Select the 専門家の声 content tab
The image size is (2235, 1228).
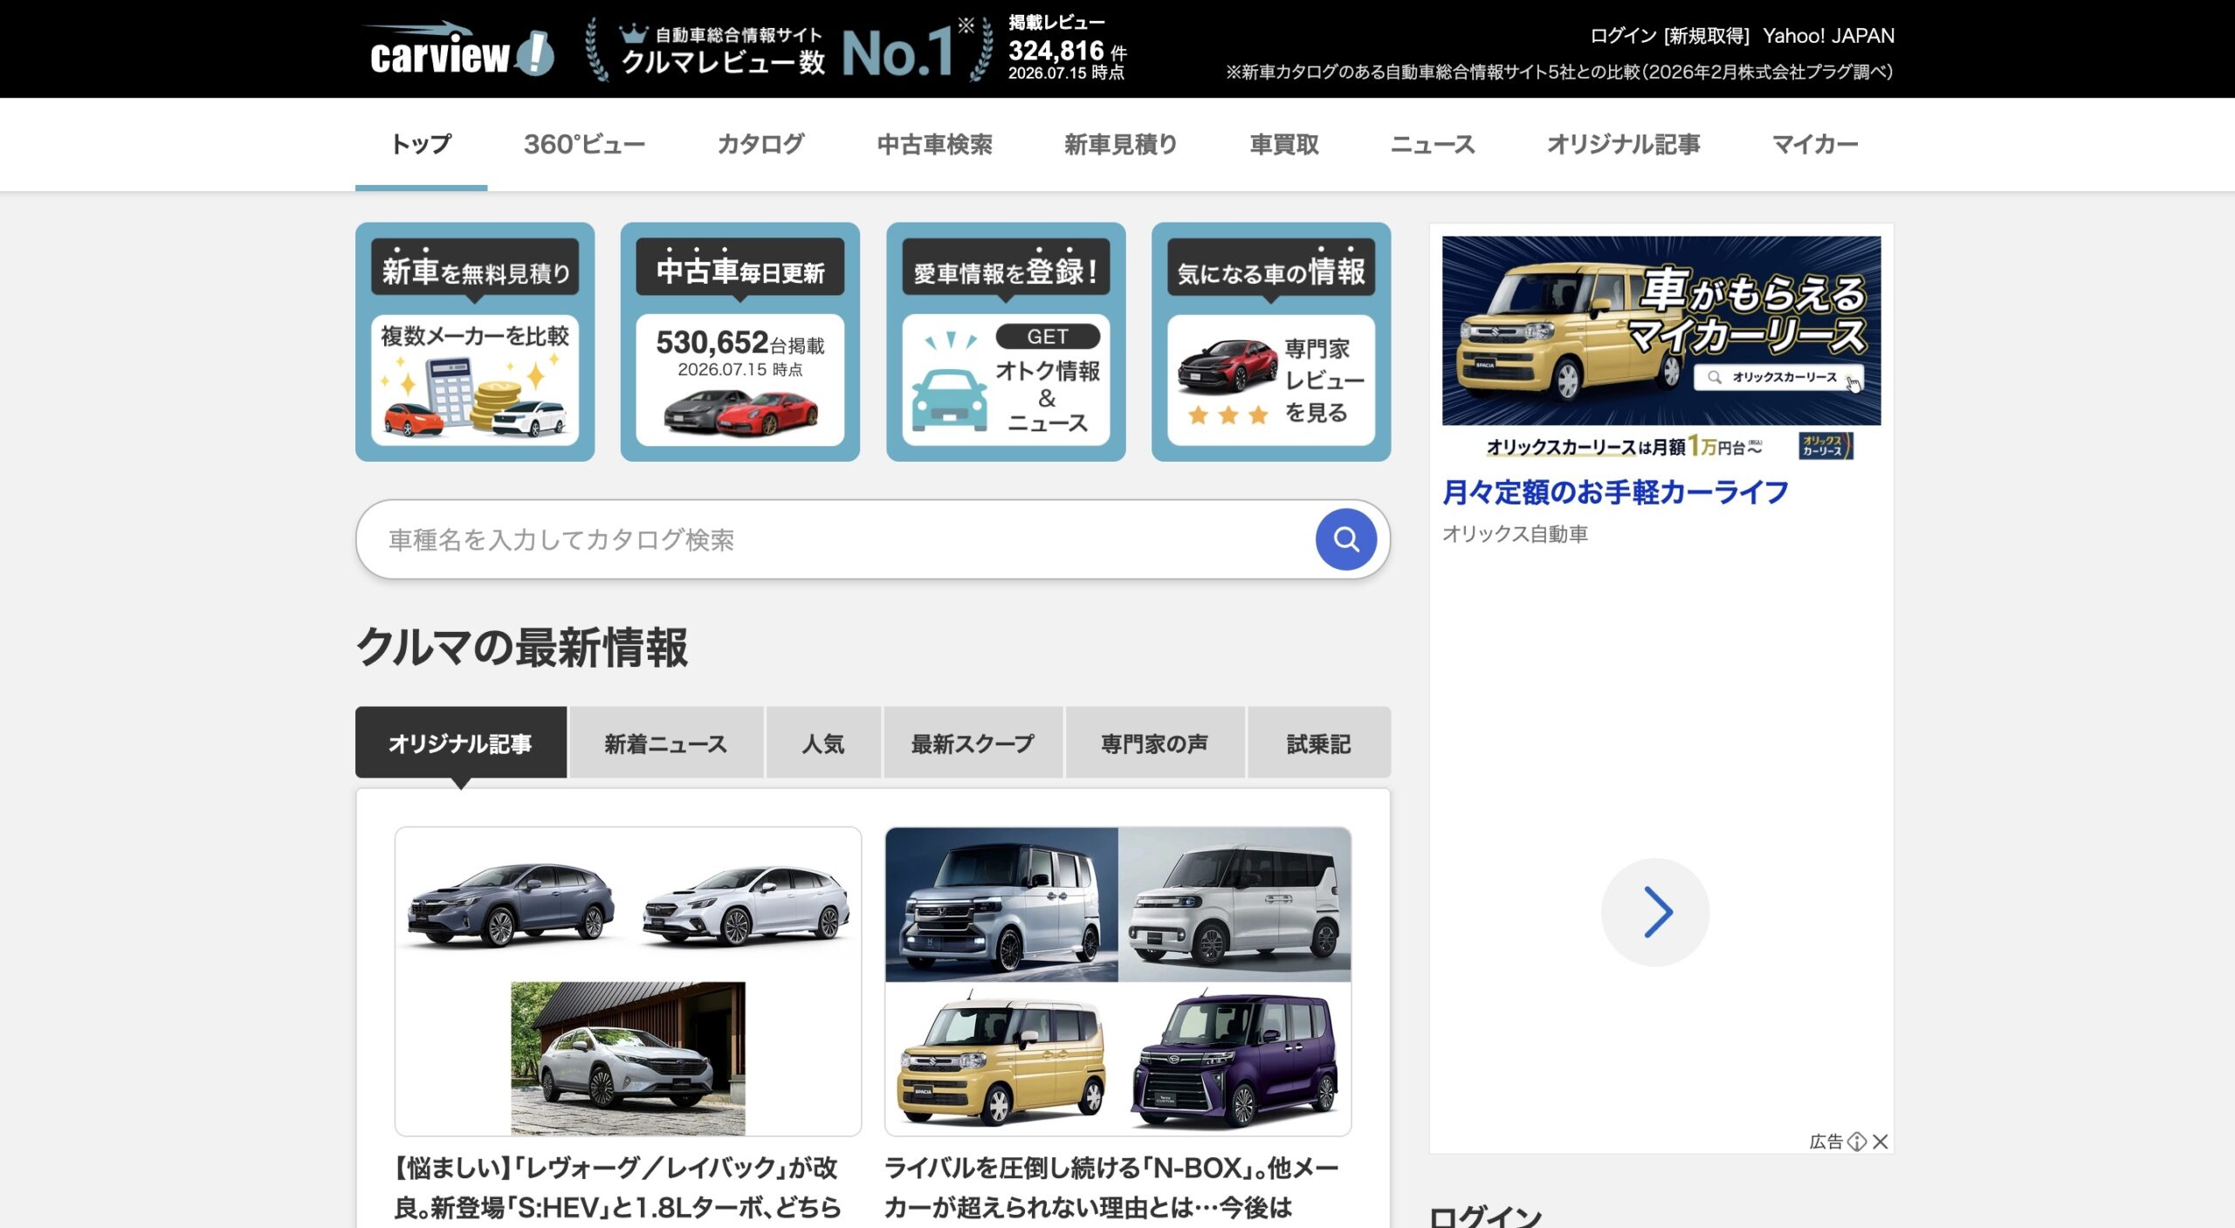1154,743
